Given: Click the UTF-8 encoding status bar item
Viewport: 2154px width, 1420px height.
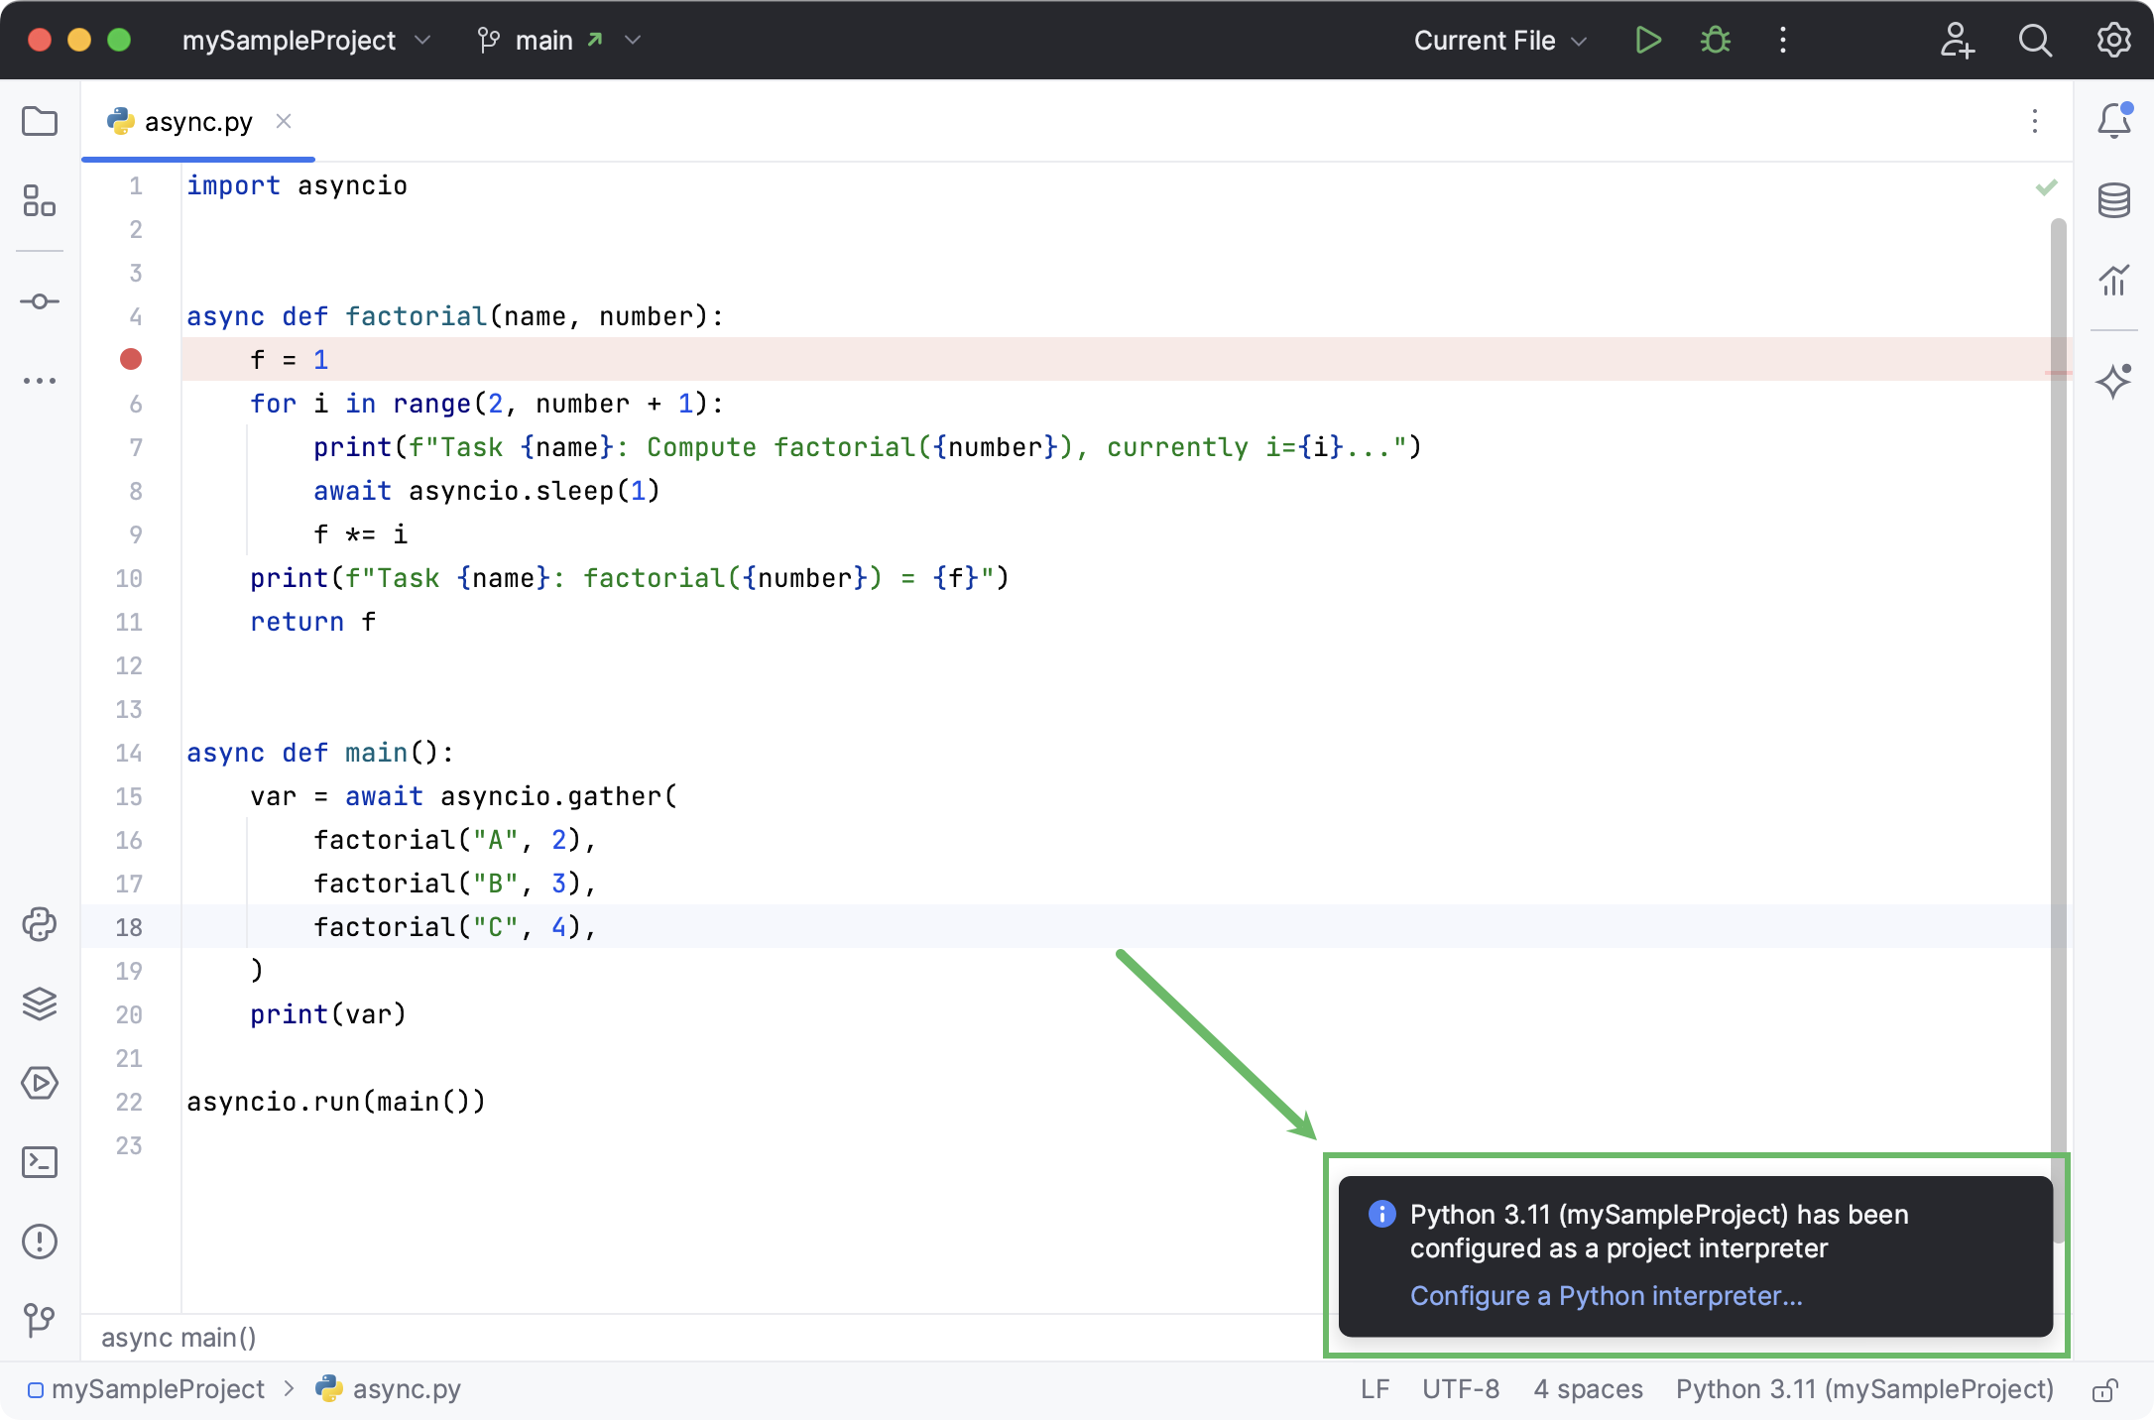Looking at the screenshot, I should pos(1460,1388).
